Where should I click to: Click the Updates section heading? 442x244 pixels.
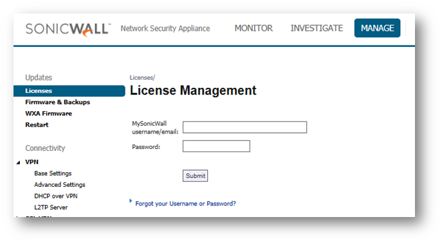tap(39, 78)
